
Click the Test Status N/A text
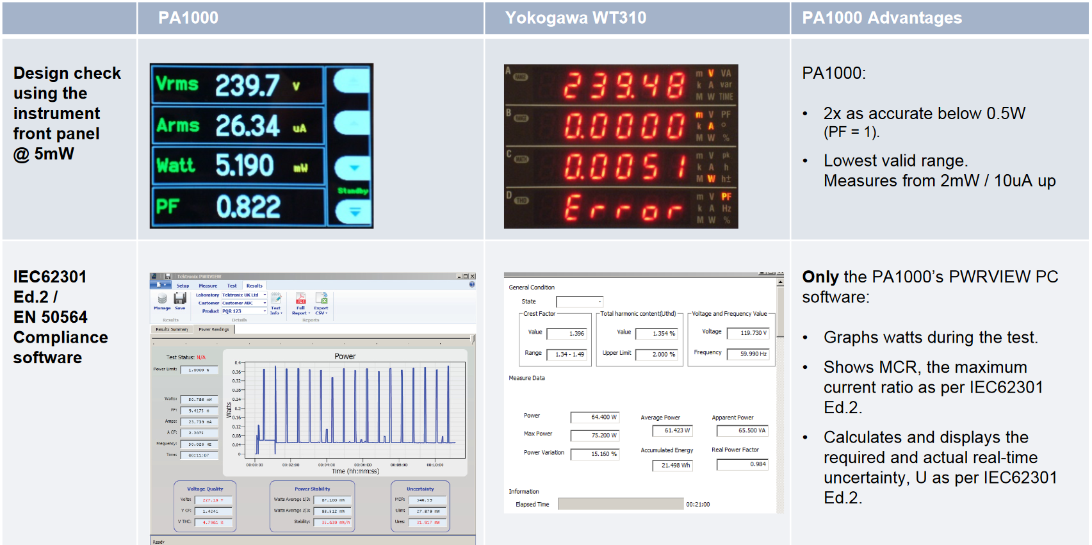click(186, 357)
